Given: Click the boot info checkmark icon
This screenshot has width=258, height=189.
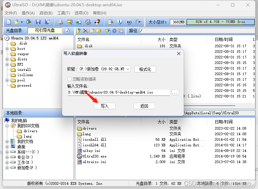Looking at the screenshot, I should tap(67, 31).
